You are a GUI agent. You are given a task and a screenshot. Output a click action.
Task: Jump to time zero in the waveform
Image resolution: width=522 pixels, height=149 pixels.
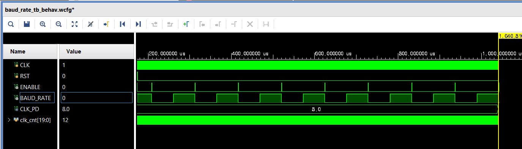point(122,24)
